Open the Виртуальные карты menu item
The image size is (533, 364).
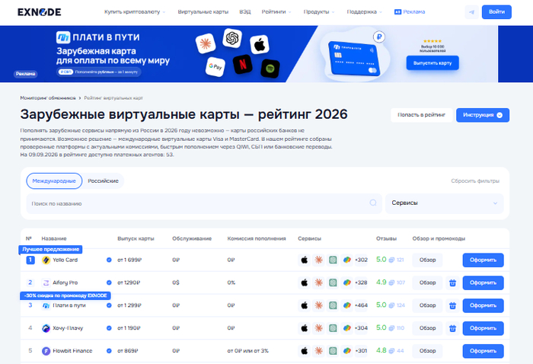pos(203,12)
